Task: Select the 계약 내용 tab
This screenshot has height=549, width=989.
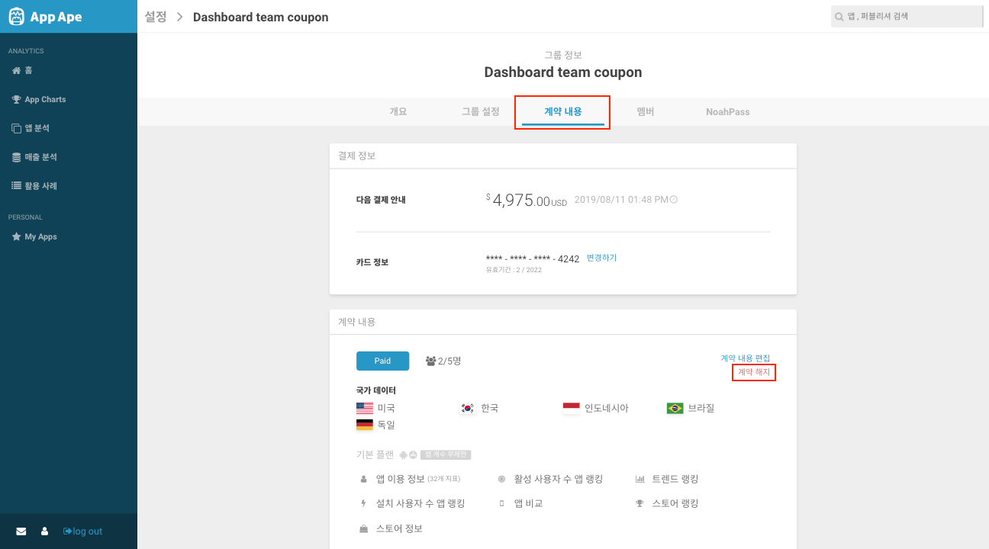Action: coord(563,111)
